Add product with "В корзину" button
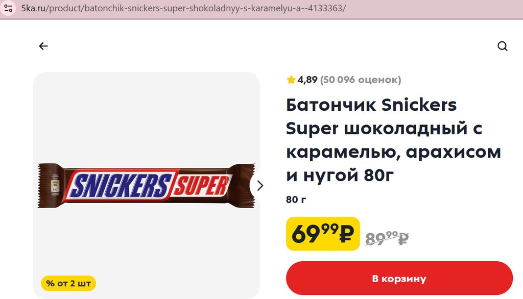523x299 pixels. click(x=399, y=278)
